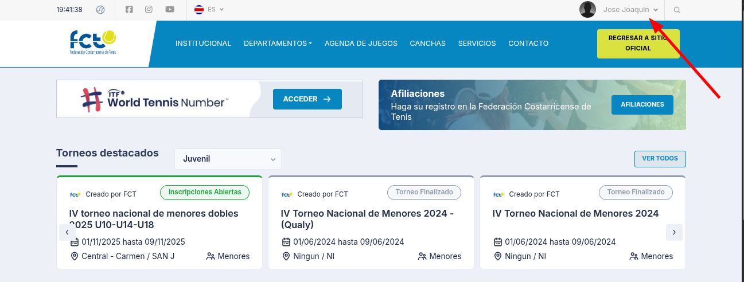Open the IV Torneo Nacional de Menores 2024 card
The height and width of the screenshot is (282, 744).
(575, 214)
